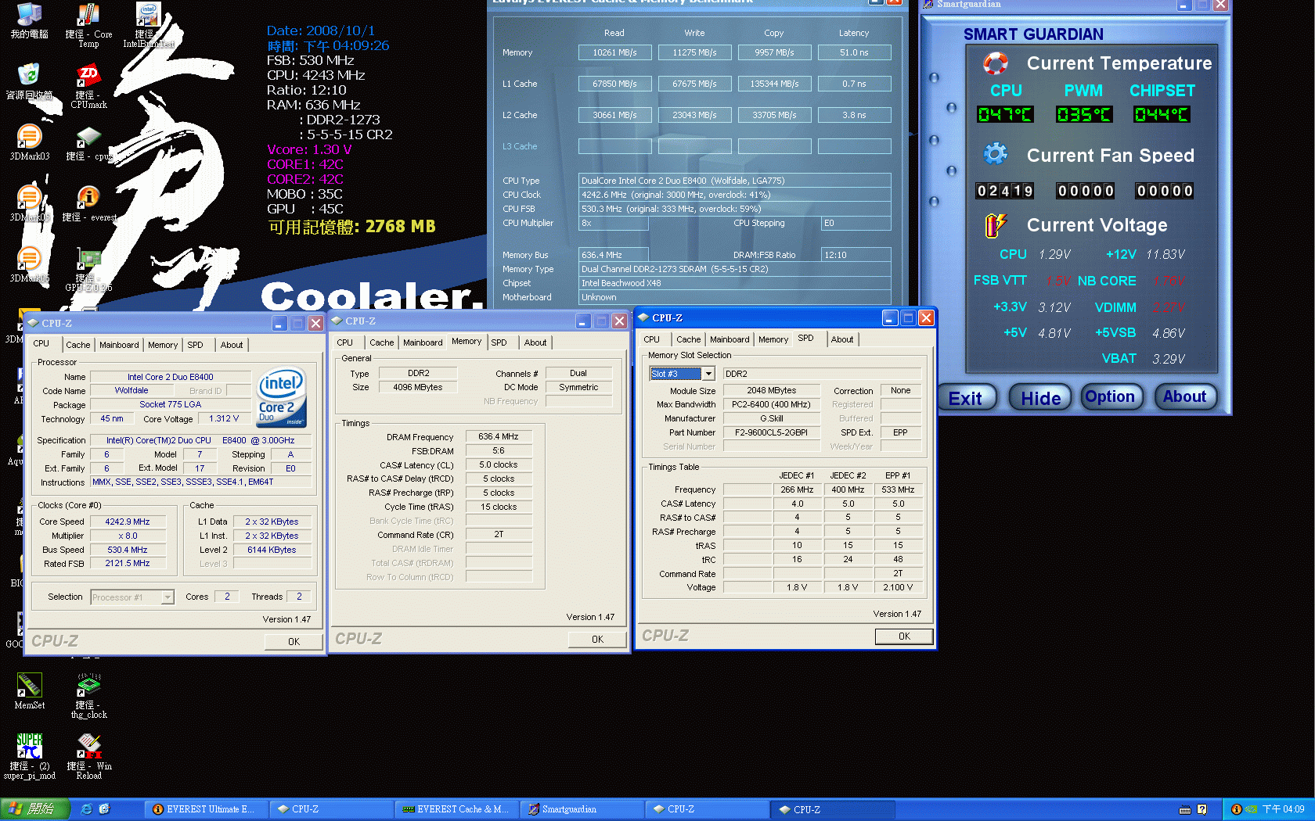Click the Intel Core 2 Duo logo

coord(282,397)
